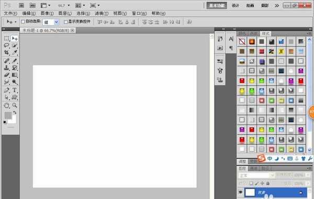The height and width of the screenshot is (199, 314).
Task: Select the Brush tool
Action: click(x=15, y=61)
